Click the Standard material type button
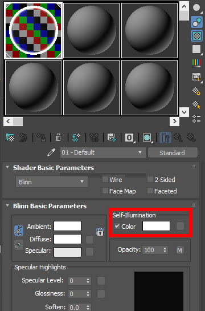 click(x=173, y=152)
